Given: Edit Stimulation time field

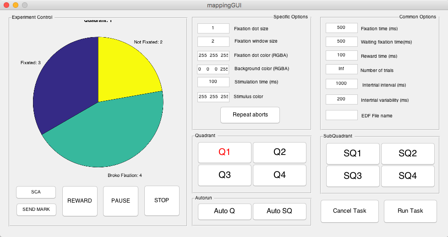Looking at the screenshot, I should (x=213, y=82).
